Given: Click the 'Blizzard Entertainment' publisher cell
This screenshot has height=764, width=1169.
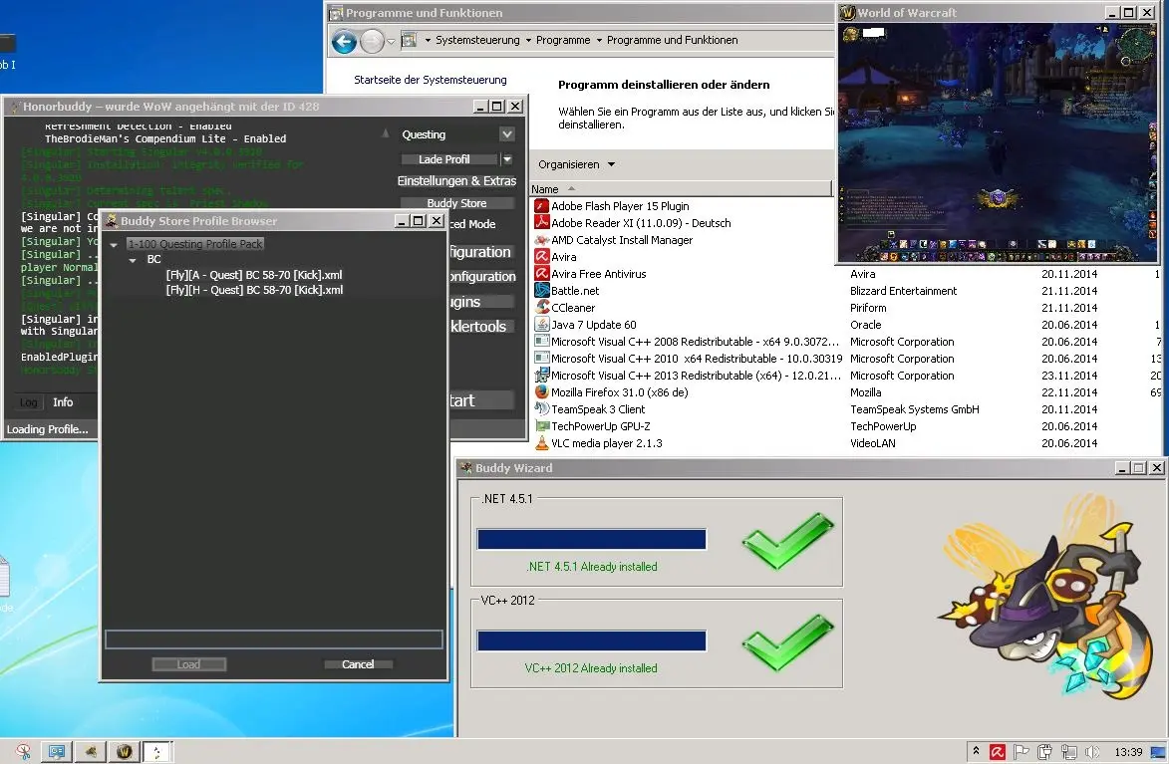Looking at the screenshot, I should pos(904,291).
